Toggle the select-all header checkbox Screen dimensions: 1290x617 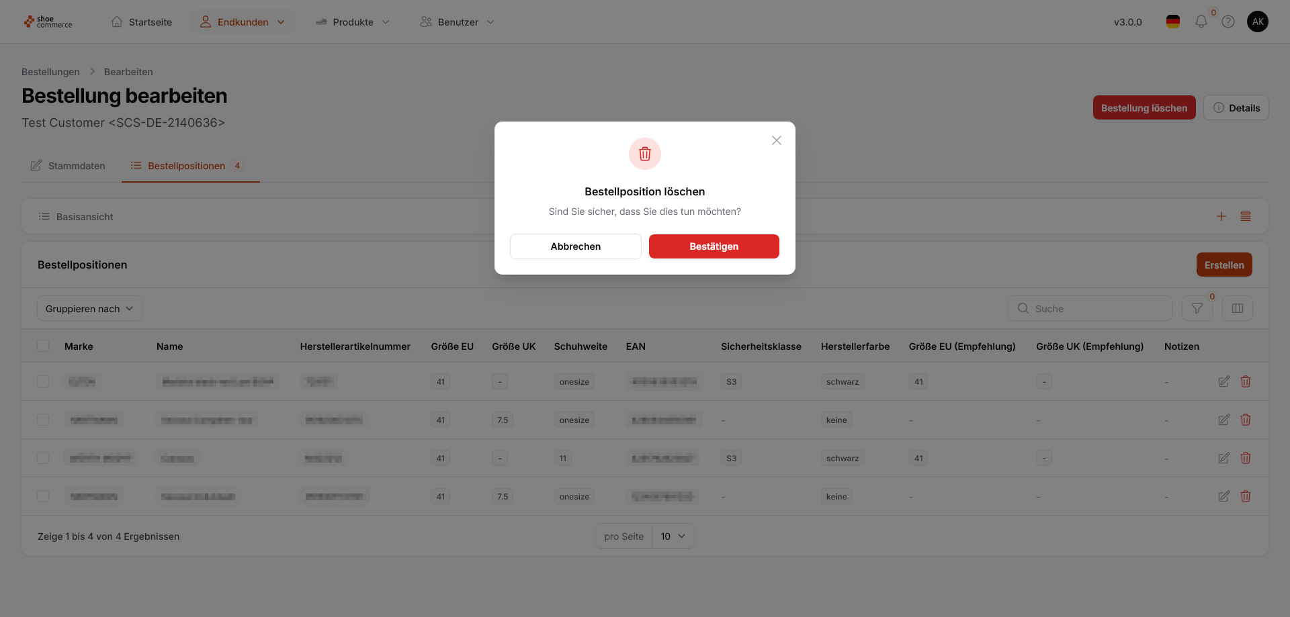(x=43, y=346)
